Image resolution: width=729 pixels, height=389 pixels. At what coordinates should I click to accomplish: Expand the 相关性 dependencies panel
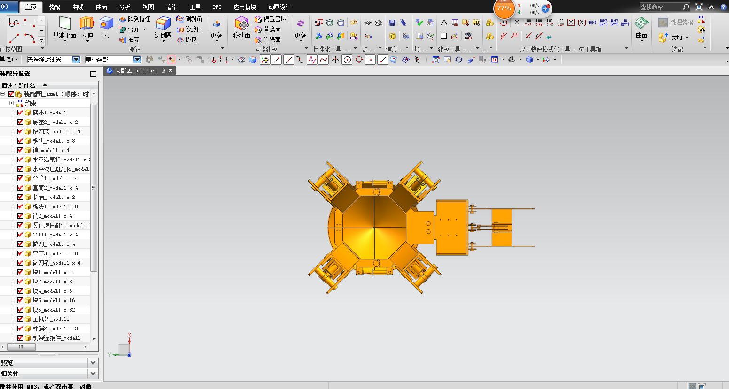pos(93,374)
